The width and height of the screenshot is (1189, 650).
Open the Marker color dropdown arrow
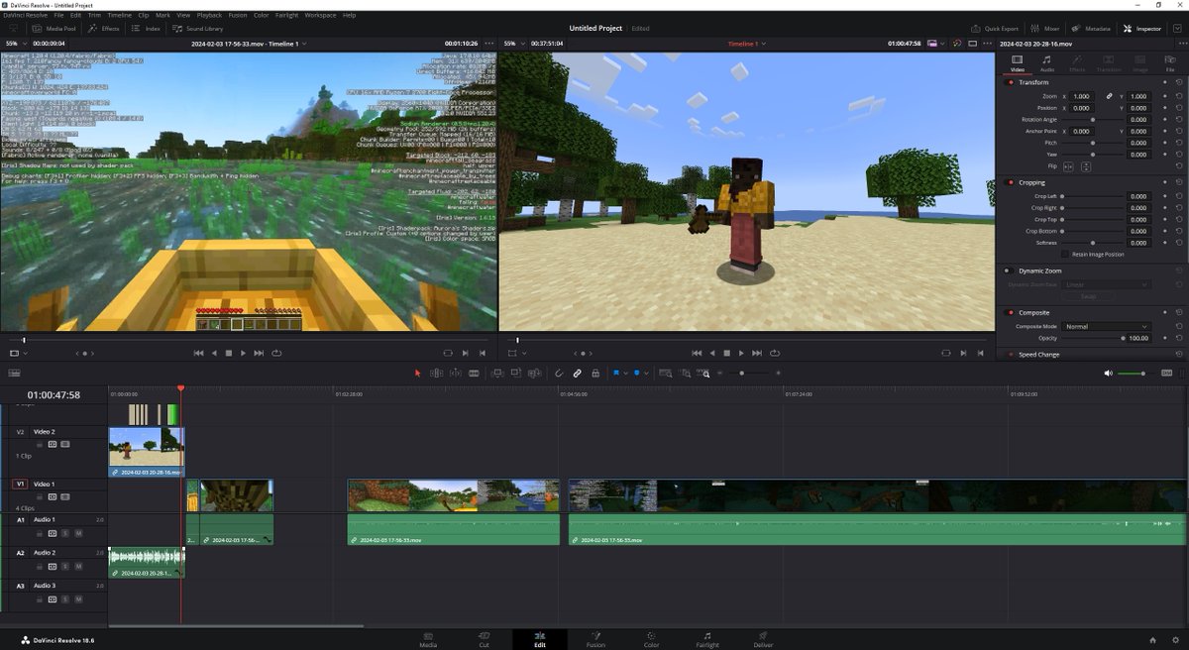click(646, 373)
